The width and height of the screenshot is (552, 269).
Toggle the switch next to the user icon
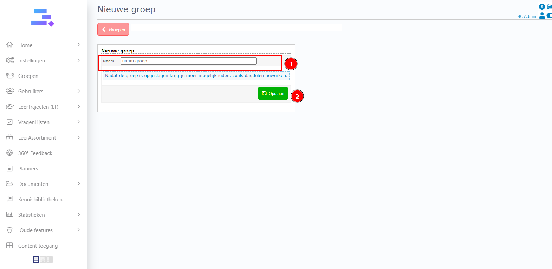[x=549, y=15]
